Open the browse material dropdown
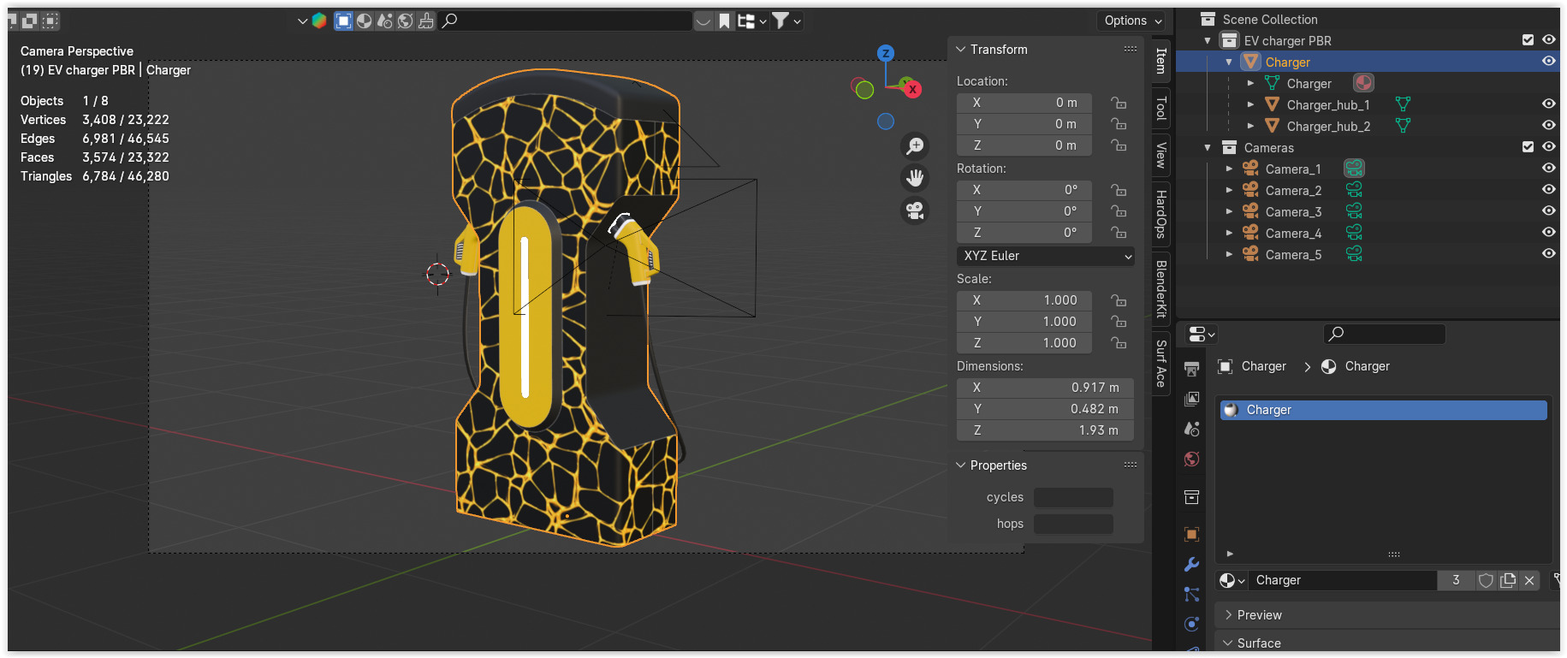The width and height of the screenshot is (1567, 658). (x=1232, y=580)
